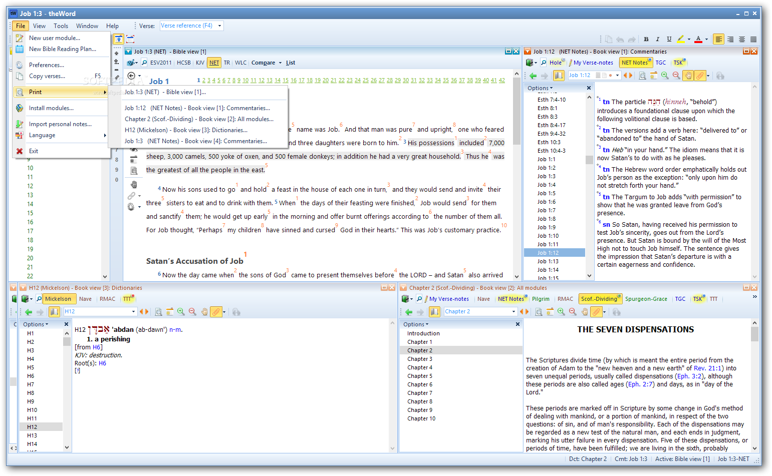Toggle paperclip link icon in Commentaries view

700,76
